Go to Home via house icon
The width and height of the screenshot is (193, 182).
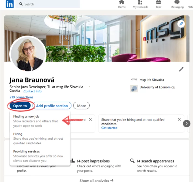pyautogui.click(x=122, y=2)
